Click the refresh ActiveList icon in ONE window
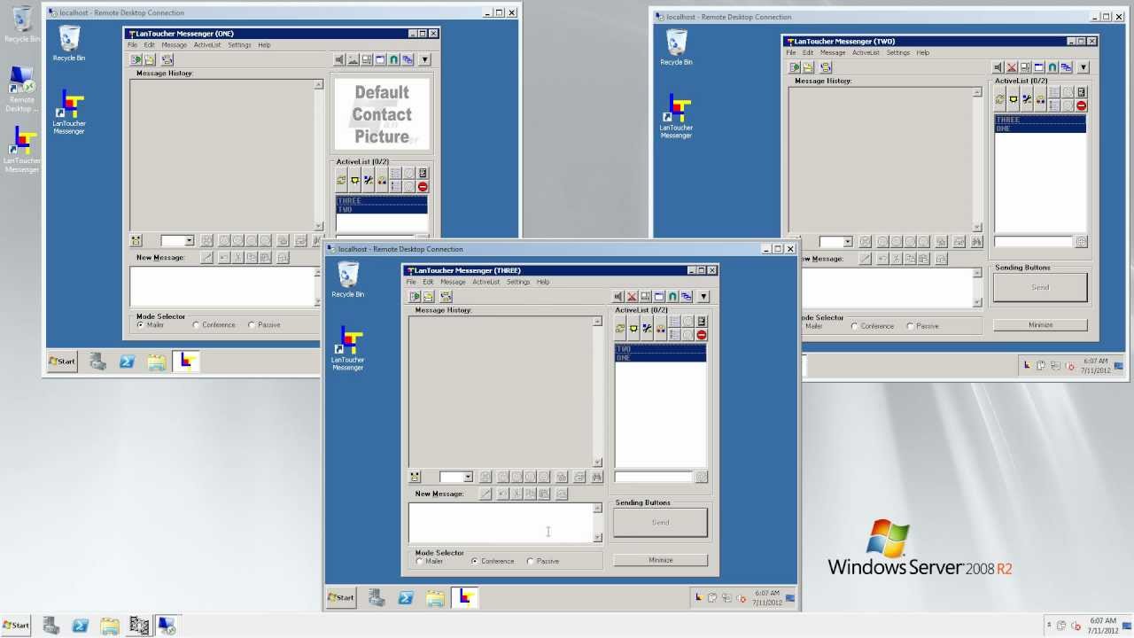The height and width of the screenshot is (638, 1134). click(341, 181)
